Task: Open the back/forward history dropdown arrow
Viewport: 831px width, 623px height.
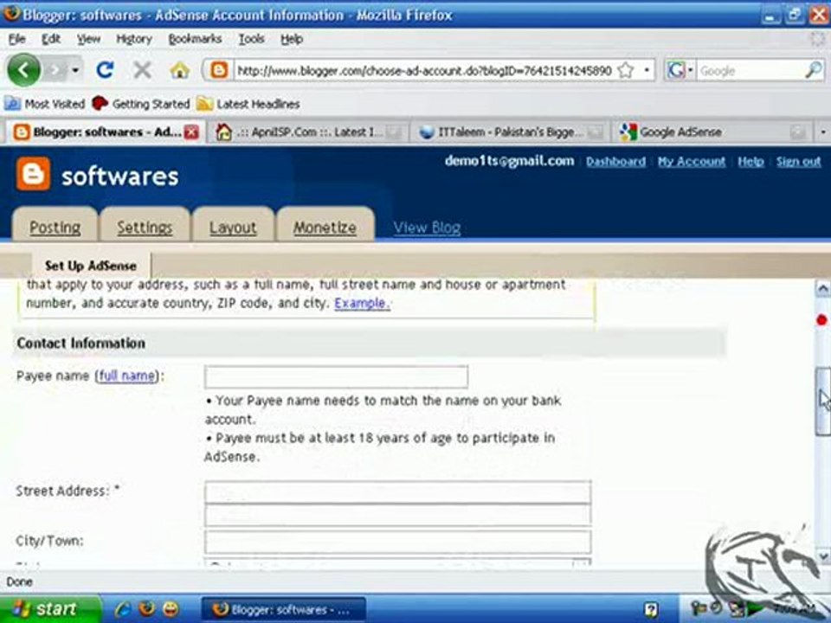Action: pyautogui.click(x=75, y=70)
